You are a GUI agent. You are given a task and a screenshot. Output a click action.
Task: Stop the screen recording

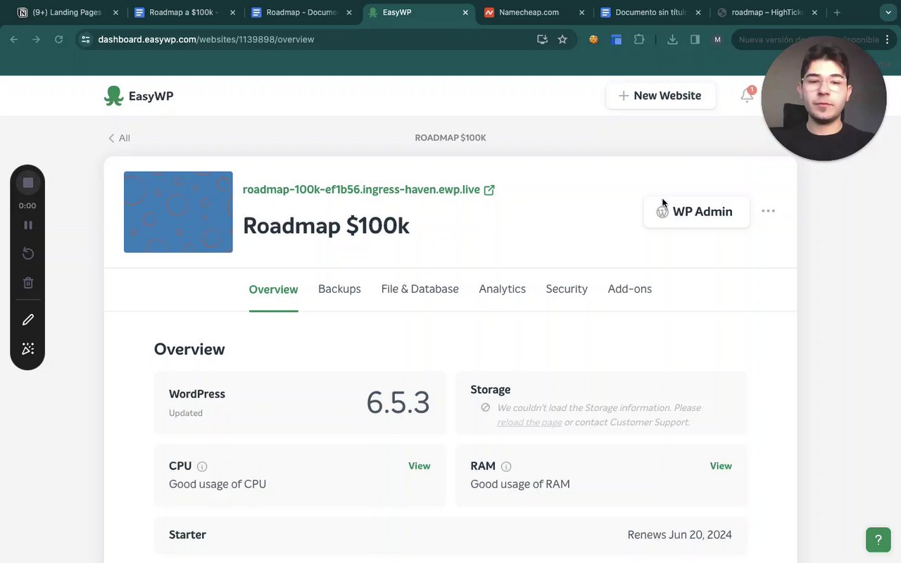pos(28,183)
